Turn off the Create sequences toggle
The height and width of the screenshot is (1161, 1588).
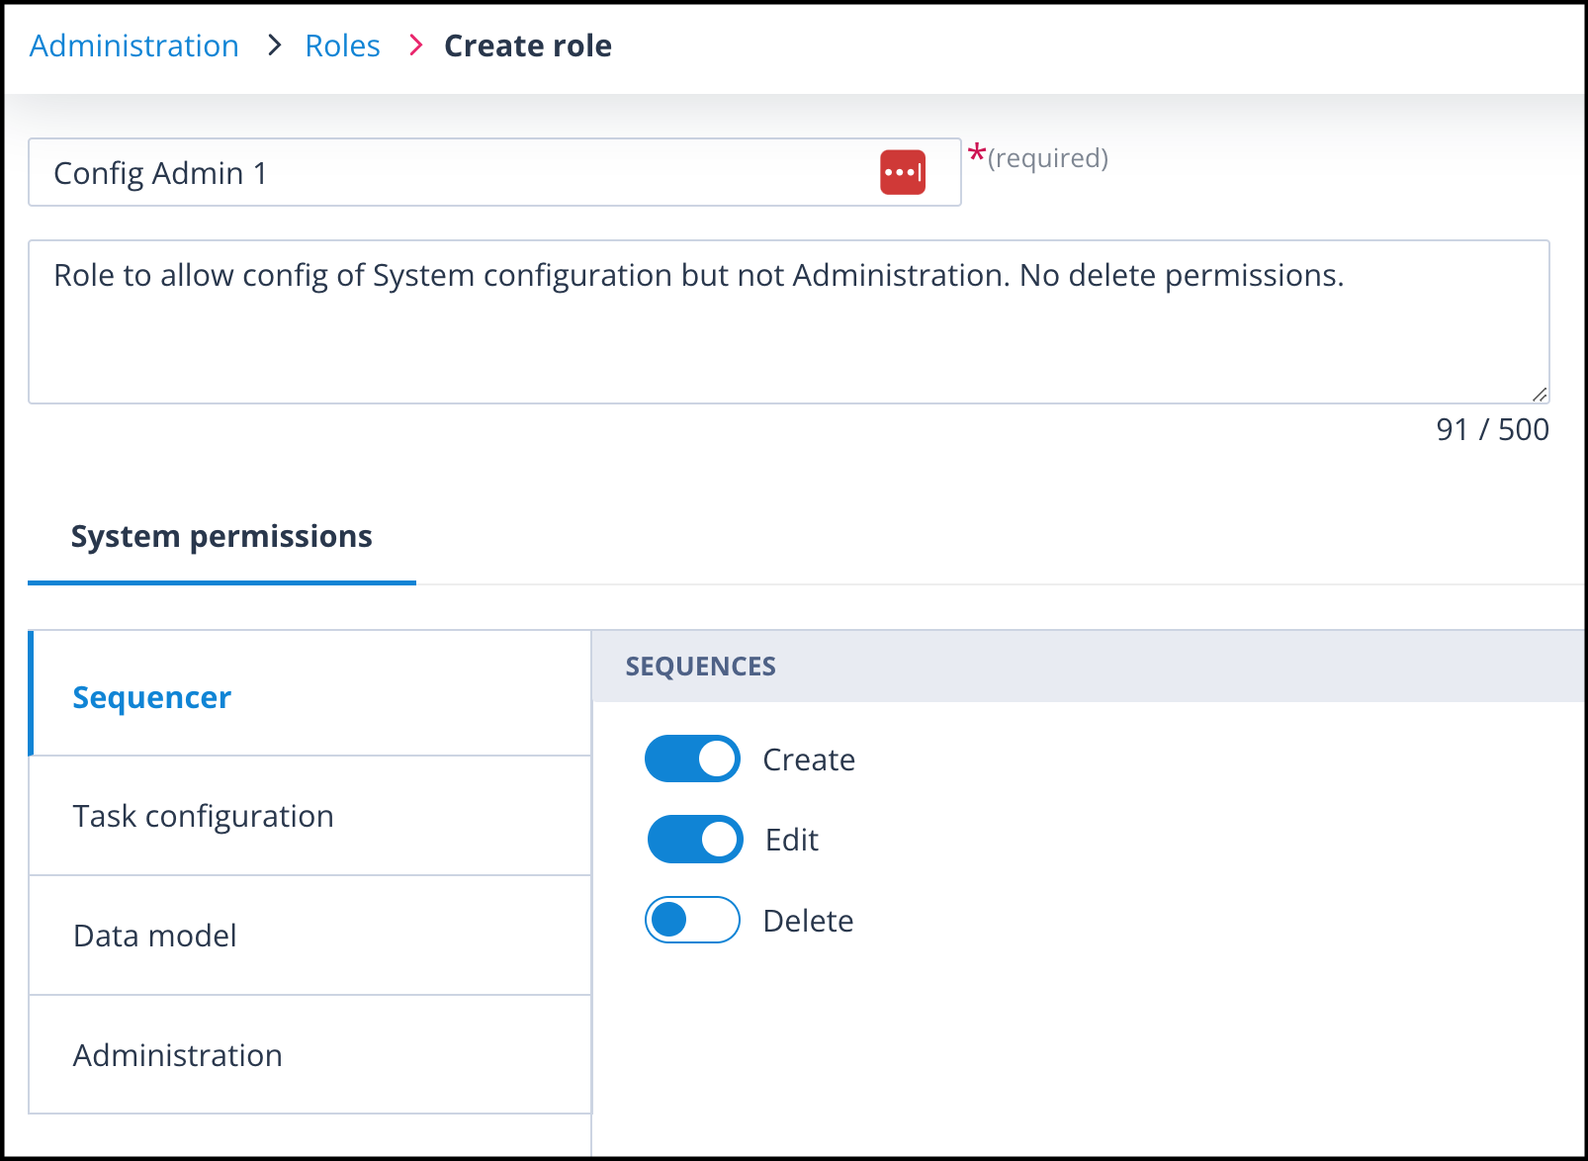(x=692, y=759)
